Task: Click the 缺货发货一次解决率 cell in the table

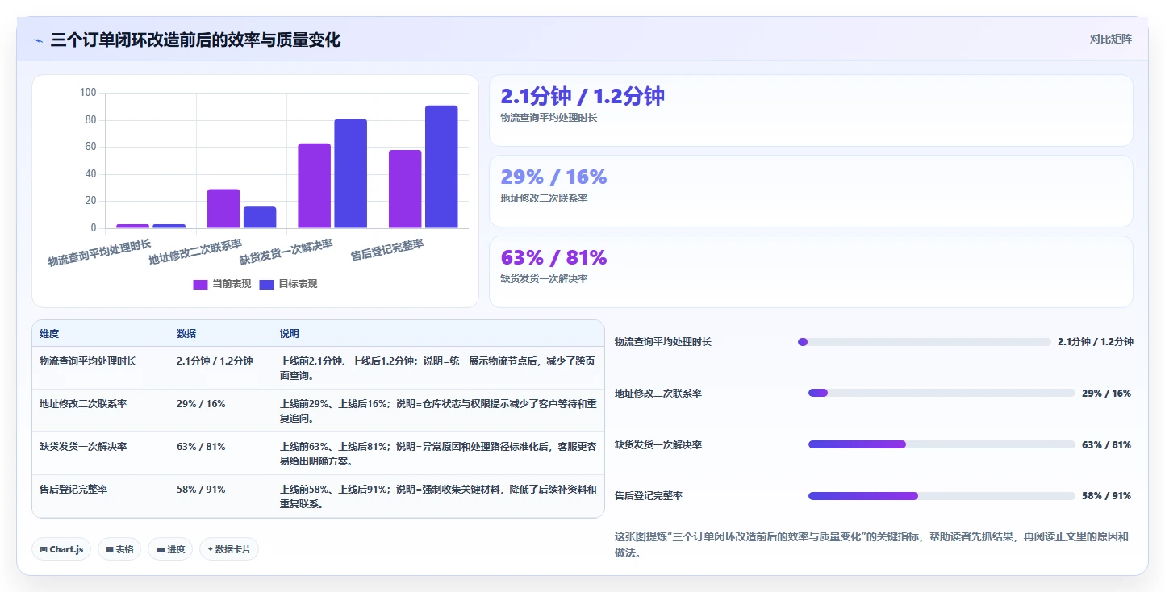Action: [83, 447]
